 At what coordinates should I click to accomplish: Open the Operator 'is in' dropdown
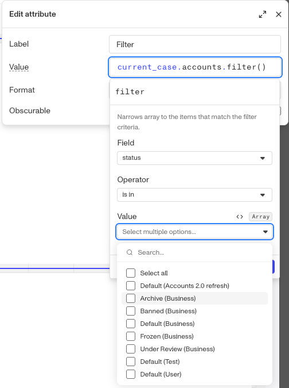click(x=194, y=195)
